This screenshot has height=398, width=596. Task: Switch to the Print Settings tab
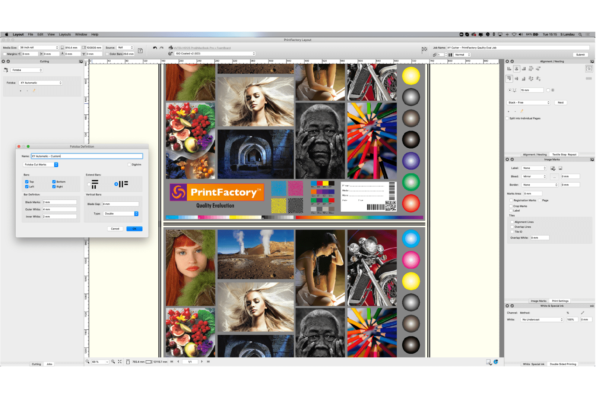[560, 301]
